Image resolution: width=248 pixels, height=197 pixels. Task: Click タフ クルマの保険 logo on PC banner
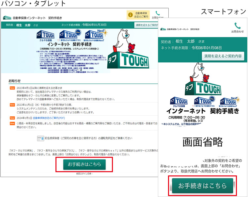coord(46,36)
